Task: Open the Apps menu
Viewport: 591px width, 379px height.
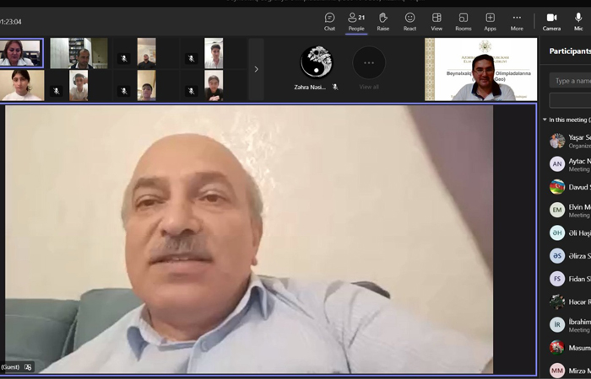Action: coord(490,22)
